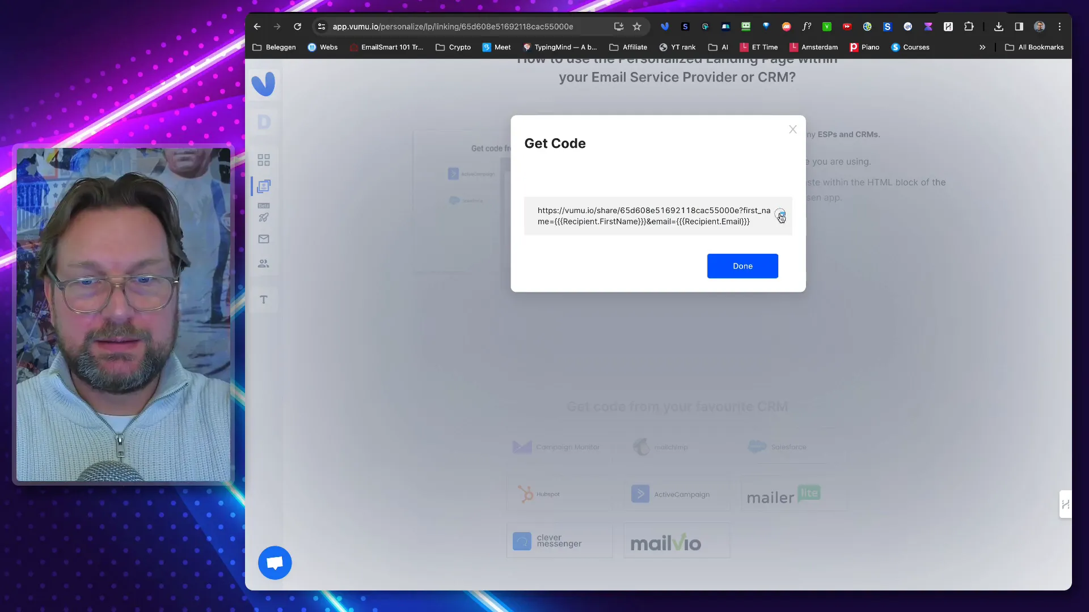The height and width of the screenshot is (612, 1089).
Task: Expand the hidden bookmarks chevron
Action: (x=982, y=47)
